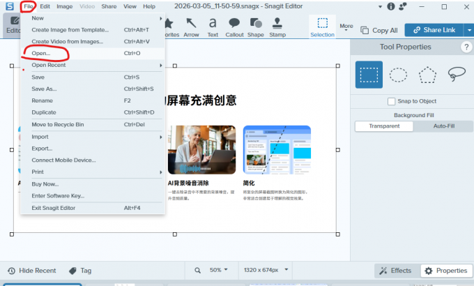Screen dimensions: 474x286
Task: Open the Edit menu
Action: [45, 6]
